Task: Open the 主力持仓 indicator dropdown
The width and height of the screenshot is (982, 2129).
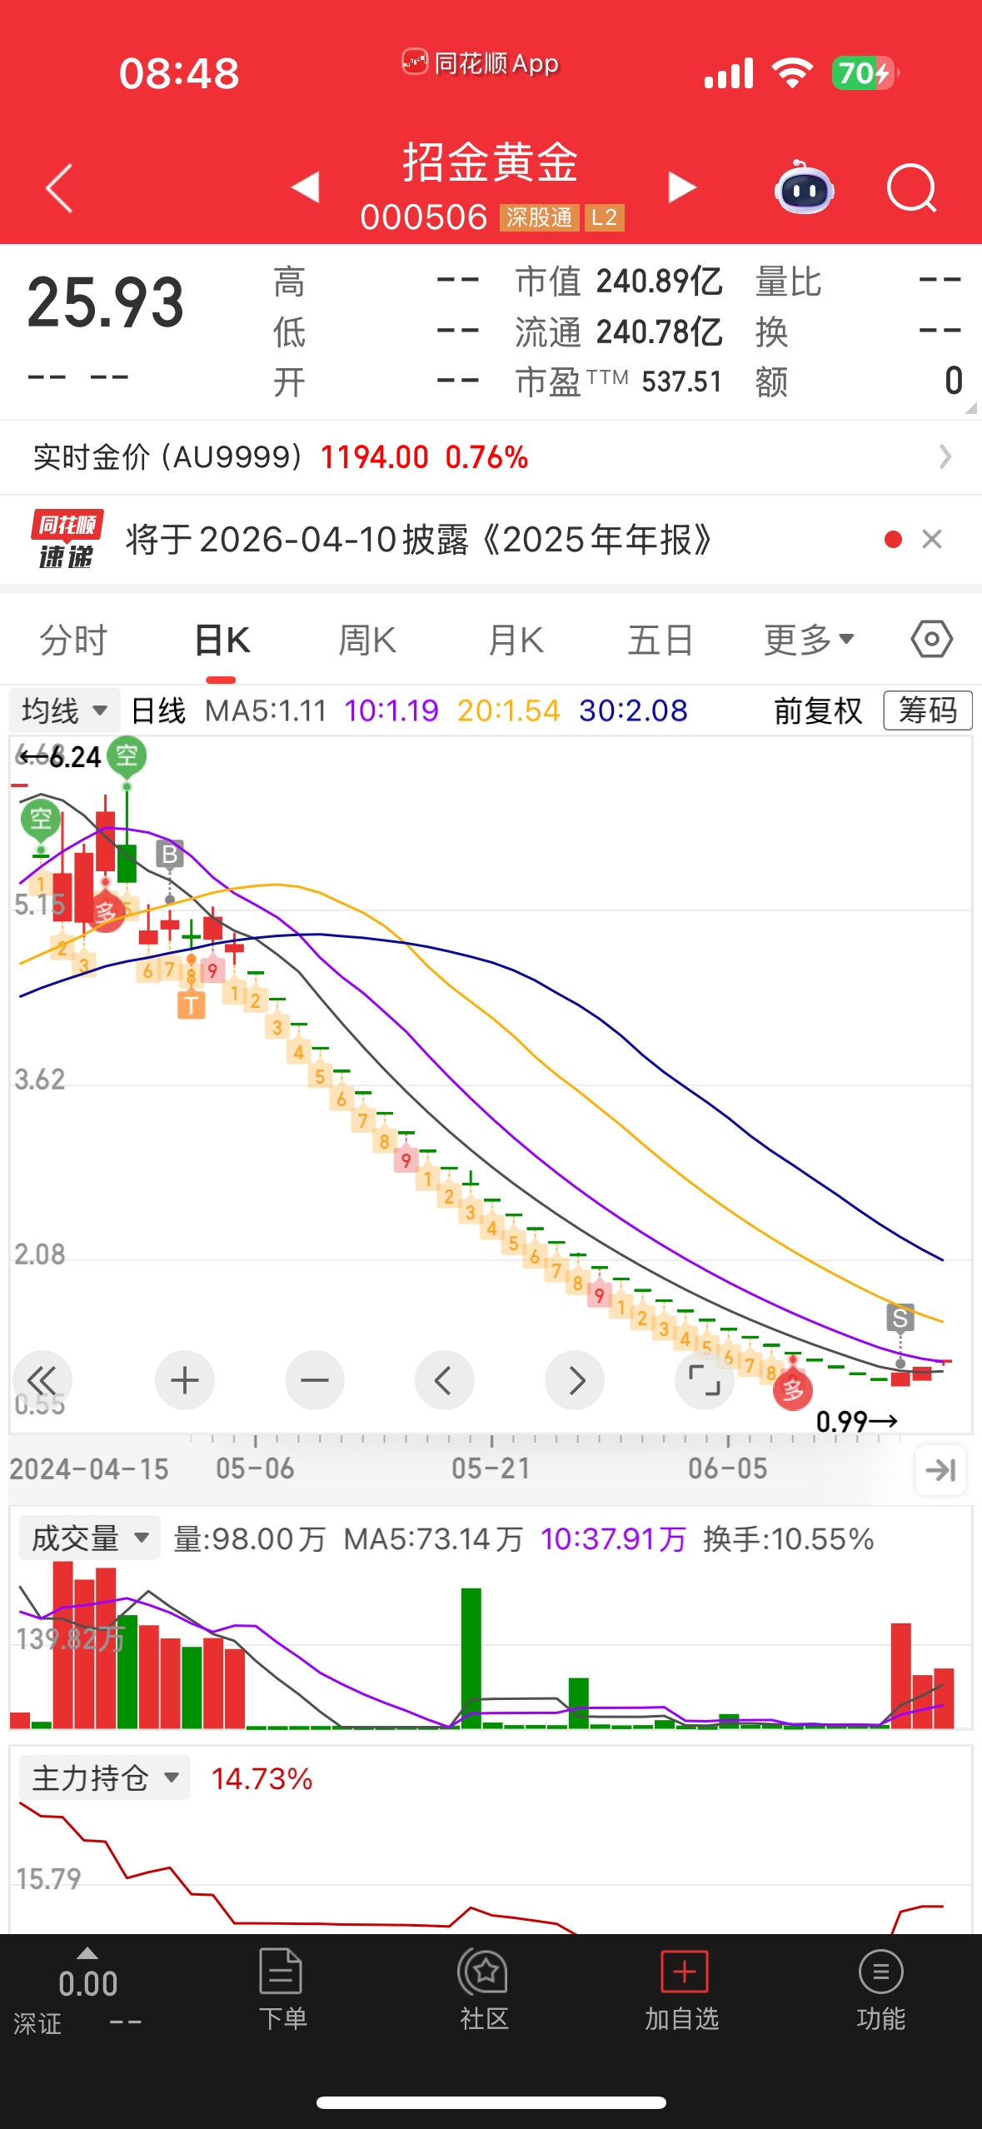Action: click(104, 1778)
